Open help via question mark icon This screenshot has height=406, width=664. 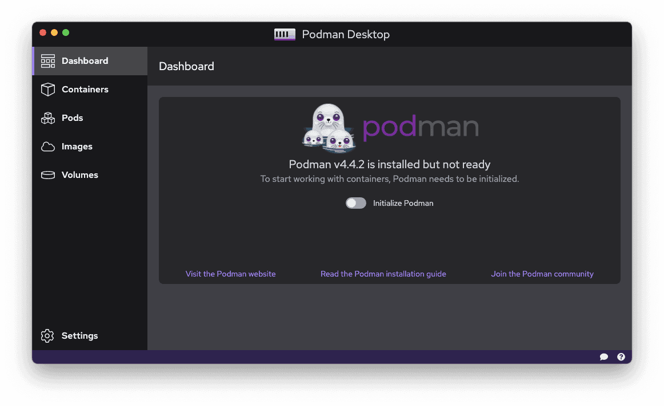(x=621, y=357)
